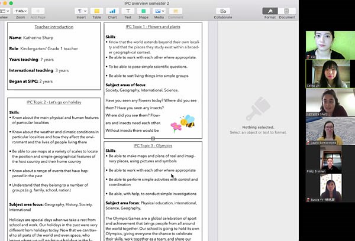Open the Media dropdown in toolbar
Image resolution: width=355 pixels, height=241 pixels.
pos(159,11)
